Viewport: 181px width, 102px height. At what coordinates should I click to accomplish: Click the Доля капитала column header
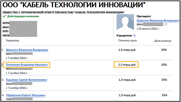pyautogui.click(x=163, y=41)
